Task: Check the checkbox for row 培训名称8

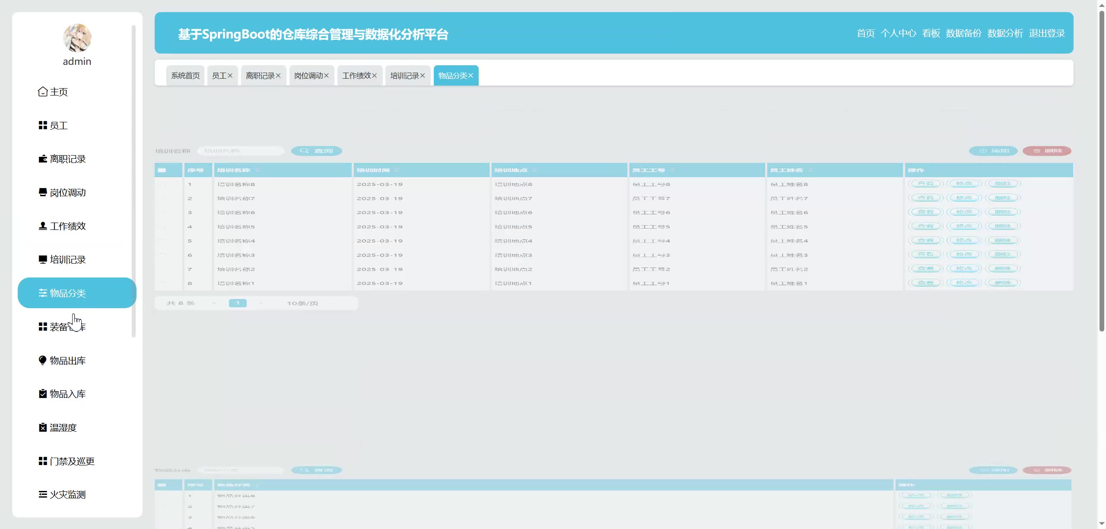Action: tap(162, 185)
